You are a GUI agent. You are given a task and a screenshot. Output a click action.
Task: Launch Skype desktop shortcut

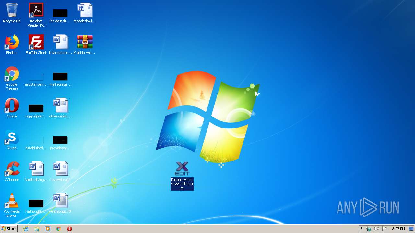click(x=12, y=140)
